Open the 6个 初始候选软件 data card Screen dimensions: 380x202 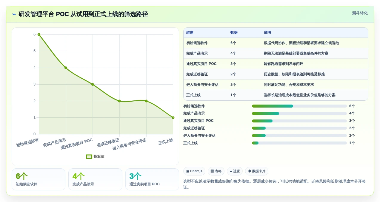(39, 179)
